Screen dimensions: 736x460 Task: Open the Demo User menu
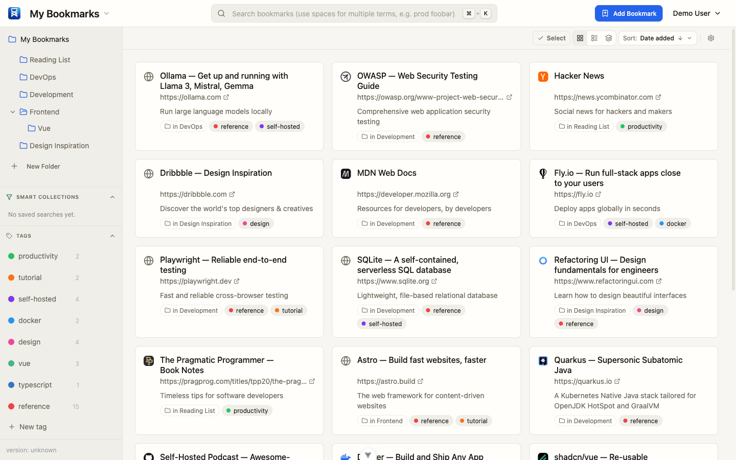click(x=697, y=13)
